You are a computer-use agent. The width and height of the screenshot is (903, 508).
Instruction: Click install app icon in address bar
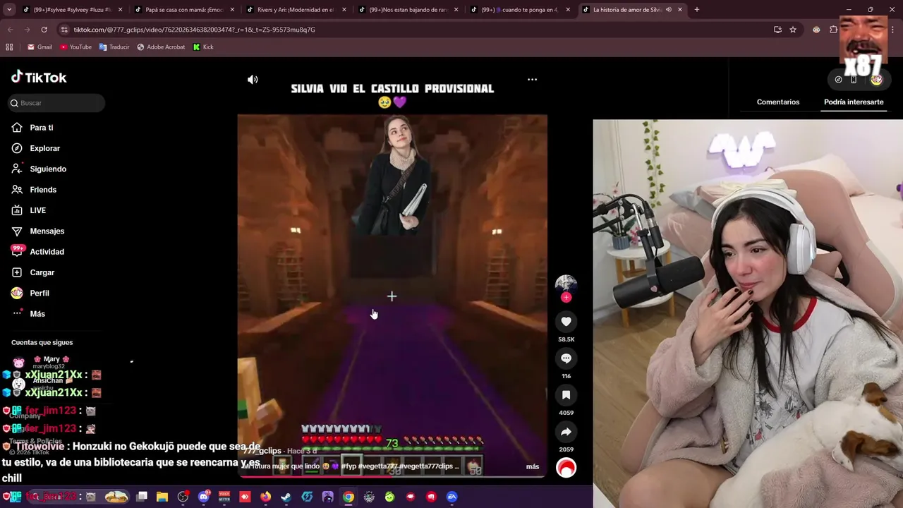pos(777,30)
